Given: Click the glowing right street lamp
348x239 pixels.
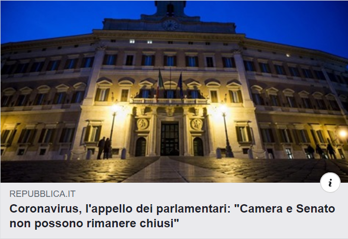Looking at the screenshot, I should (223, 109).
